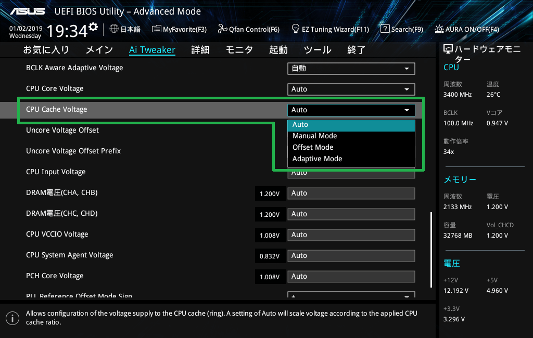The image size is (533, 338).
Task: Expand the PLL Reference Offset Mode Sign dropdown
Action: 351,294
